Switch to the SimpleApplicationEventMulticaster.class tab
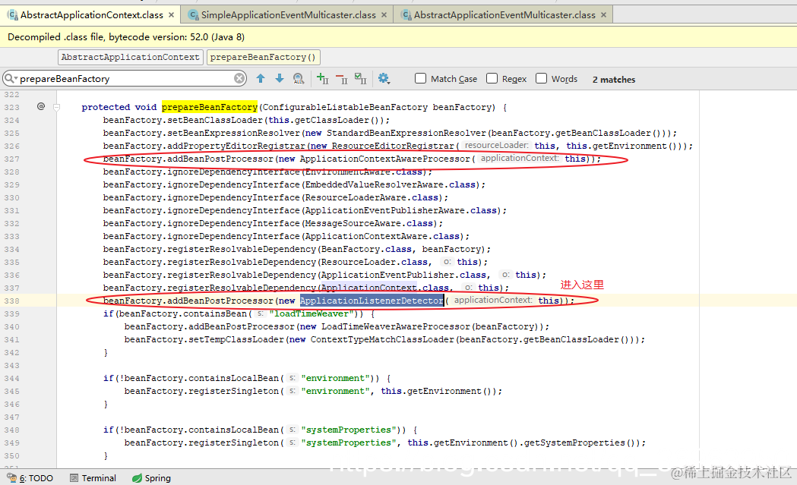Viewport: 797px width, 485px height. (x=288, y=14)
